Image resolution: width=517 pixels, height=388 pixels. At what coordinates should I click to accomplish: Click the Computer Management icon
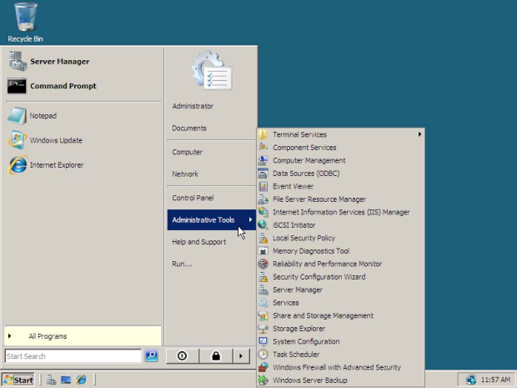point(263,160)
